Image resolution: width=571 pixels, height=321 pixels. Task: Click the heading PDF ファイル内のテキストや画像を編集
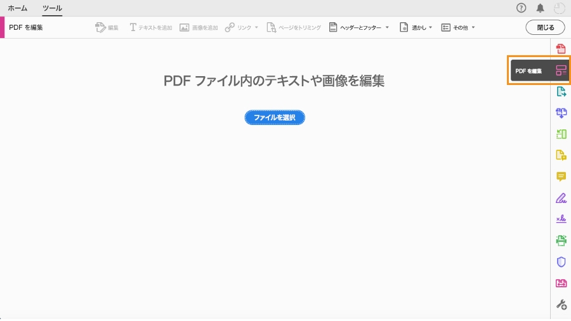pyautogui.click(x=274, y=81)
